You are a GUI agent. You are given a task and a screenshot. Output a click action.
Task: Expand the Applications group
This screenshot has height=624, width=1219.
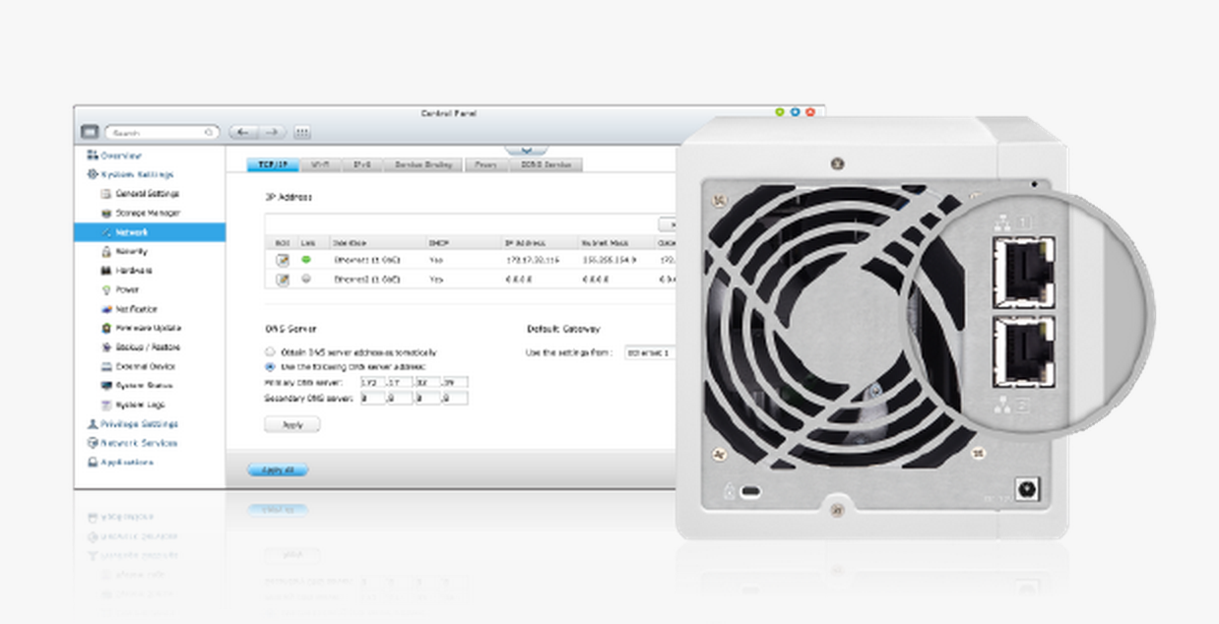coord(120,462)
